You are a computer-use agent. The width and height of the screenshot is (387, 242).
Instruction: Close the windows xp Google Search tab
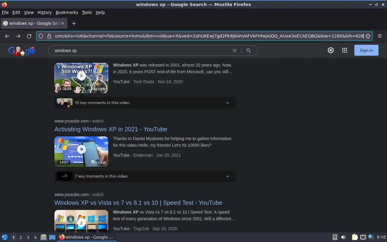(63, 23)
